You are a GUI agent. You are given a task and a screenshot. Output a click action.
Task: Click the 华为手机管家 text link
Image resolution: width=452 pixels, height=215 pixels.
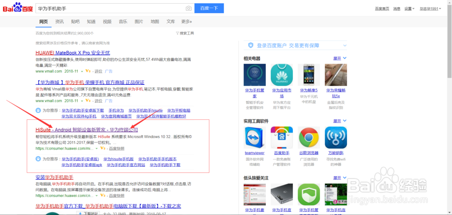(254, 93)
